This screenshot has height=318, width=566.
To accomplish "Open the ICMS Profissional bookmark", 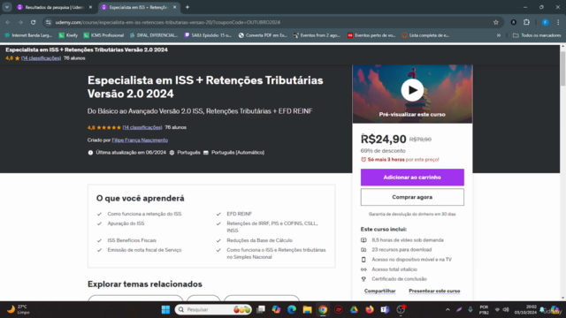I will tap(103, 35).
